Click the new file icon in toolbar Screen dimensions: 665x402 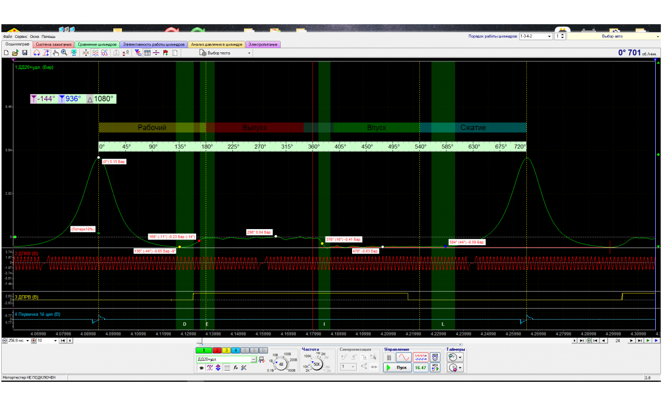click(x=6, y=53)
